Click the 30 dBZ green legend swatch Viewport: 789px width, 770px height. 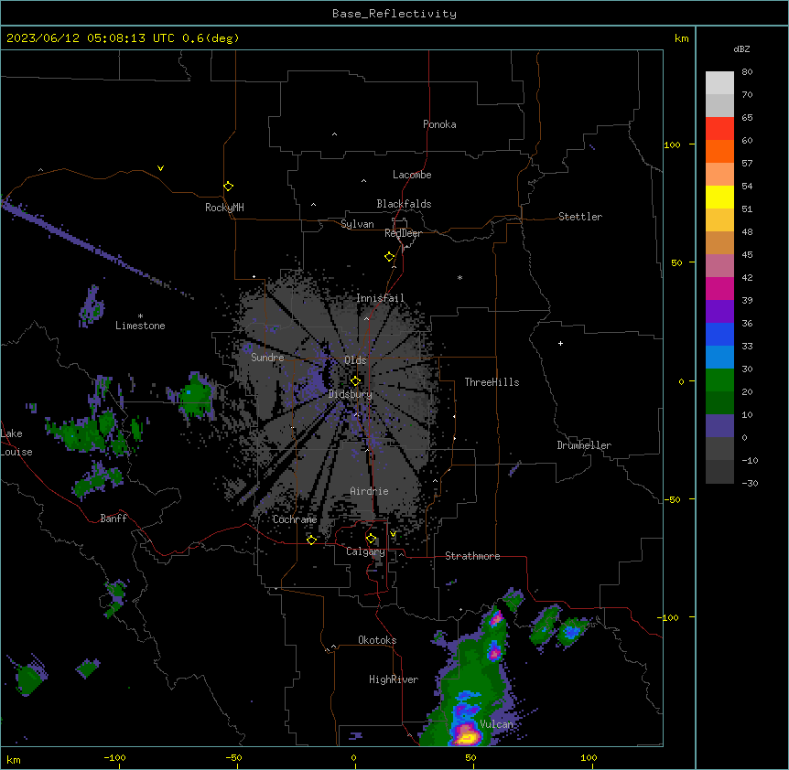(719, 380)
